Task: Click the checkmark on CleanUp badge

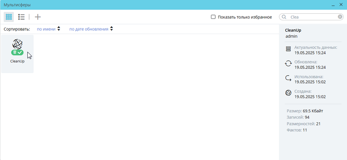Action: pos(20,53)
